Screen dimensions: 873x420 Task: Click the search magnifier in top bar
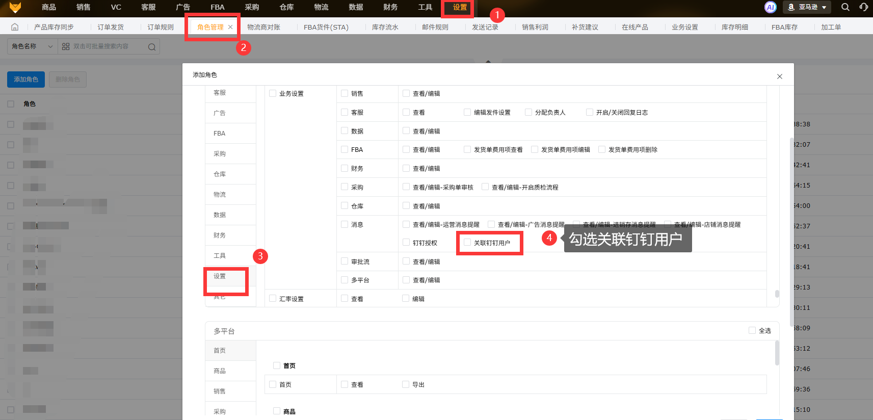click(x=845, y=7)
